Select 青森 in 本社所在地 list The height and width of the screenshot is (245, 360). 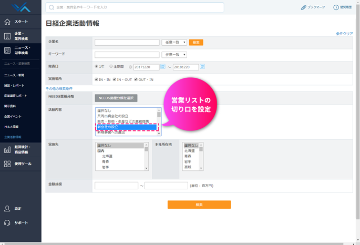click(188, 156)
